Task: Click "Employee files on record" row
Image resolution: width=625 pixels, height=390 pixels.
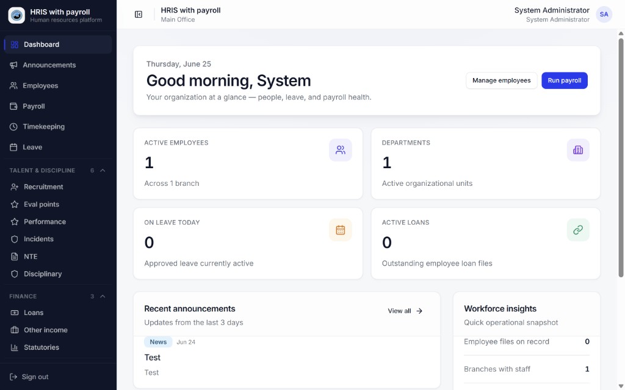Action: (x=527, y=342)
